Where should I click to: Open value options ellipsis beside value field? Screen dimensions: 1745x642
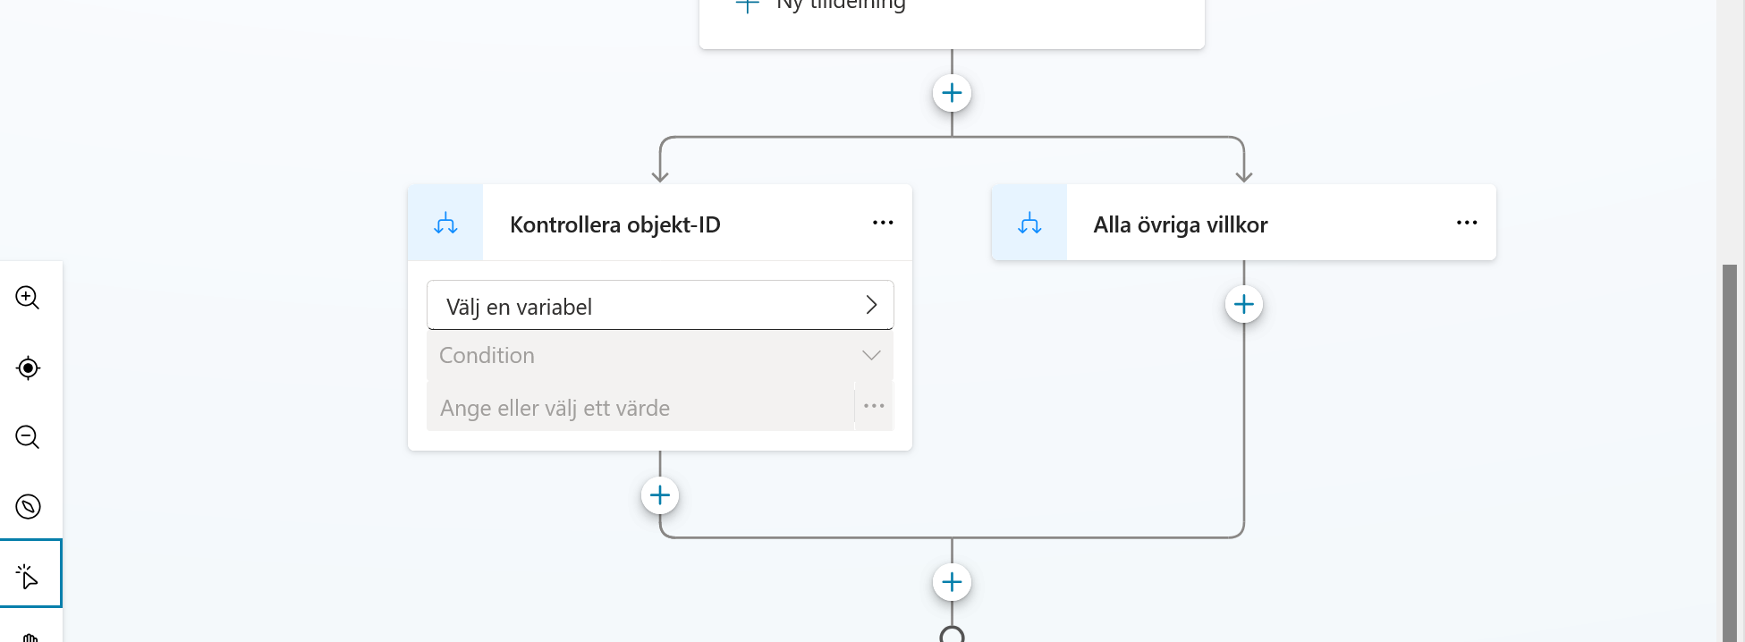(x=874, y=407)
